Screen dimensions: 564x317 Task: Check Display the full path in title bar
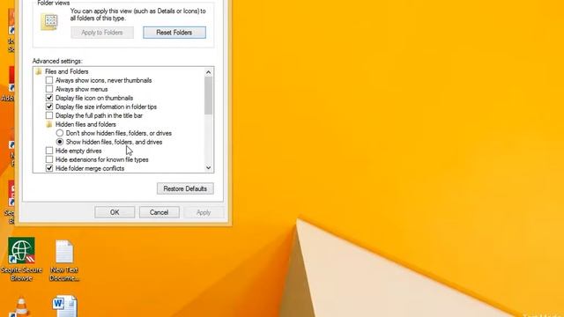49,115
